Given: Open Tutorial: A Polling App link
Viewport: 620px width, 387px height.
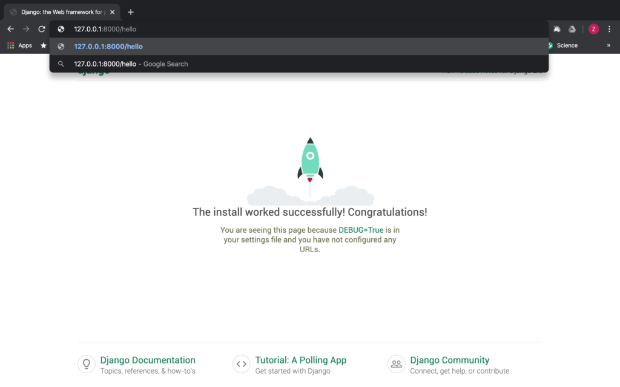Looking at the screenshot, I should coord(300,360).
